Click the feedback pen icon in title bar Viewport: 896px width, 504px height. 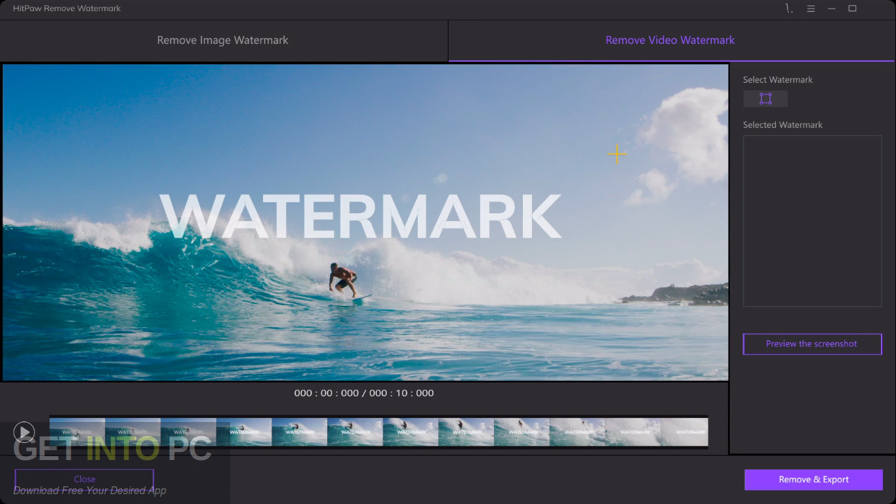point(788,9)
